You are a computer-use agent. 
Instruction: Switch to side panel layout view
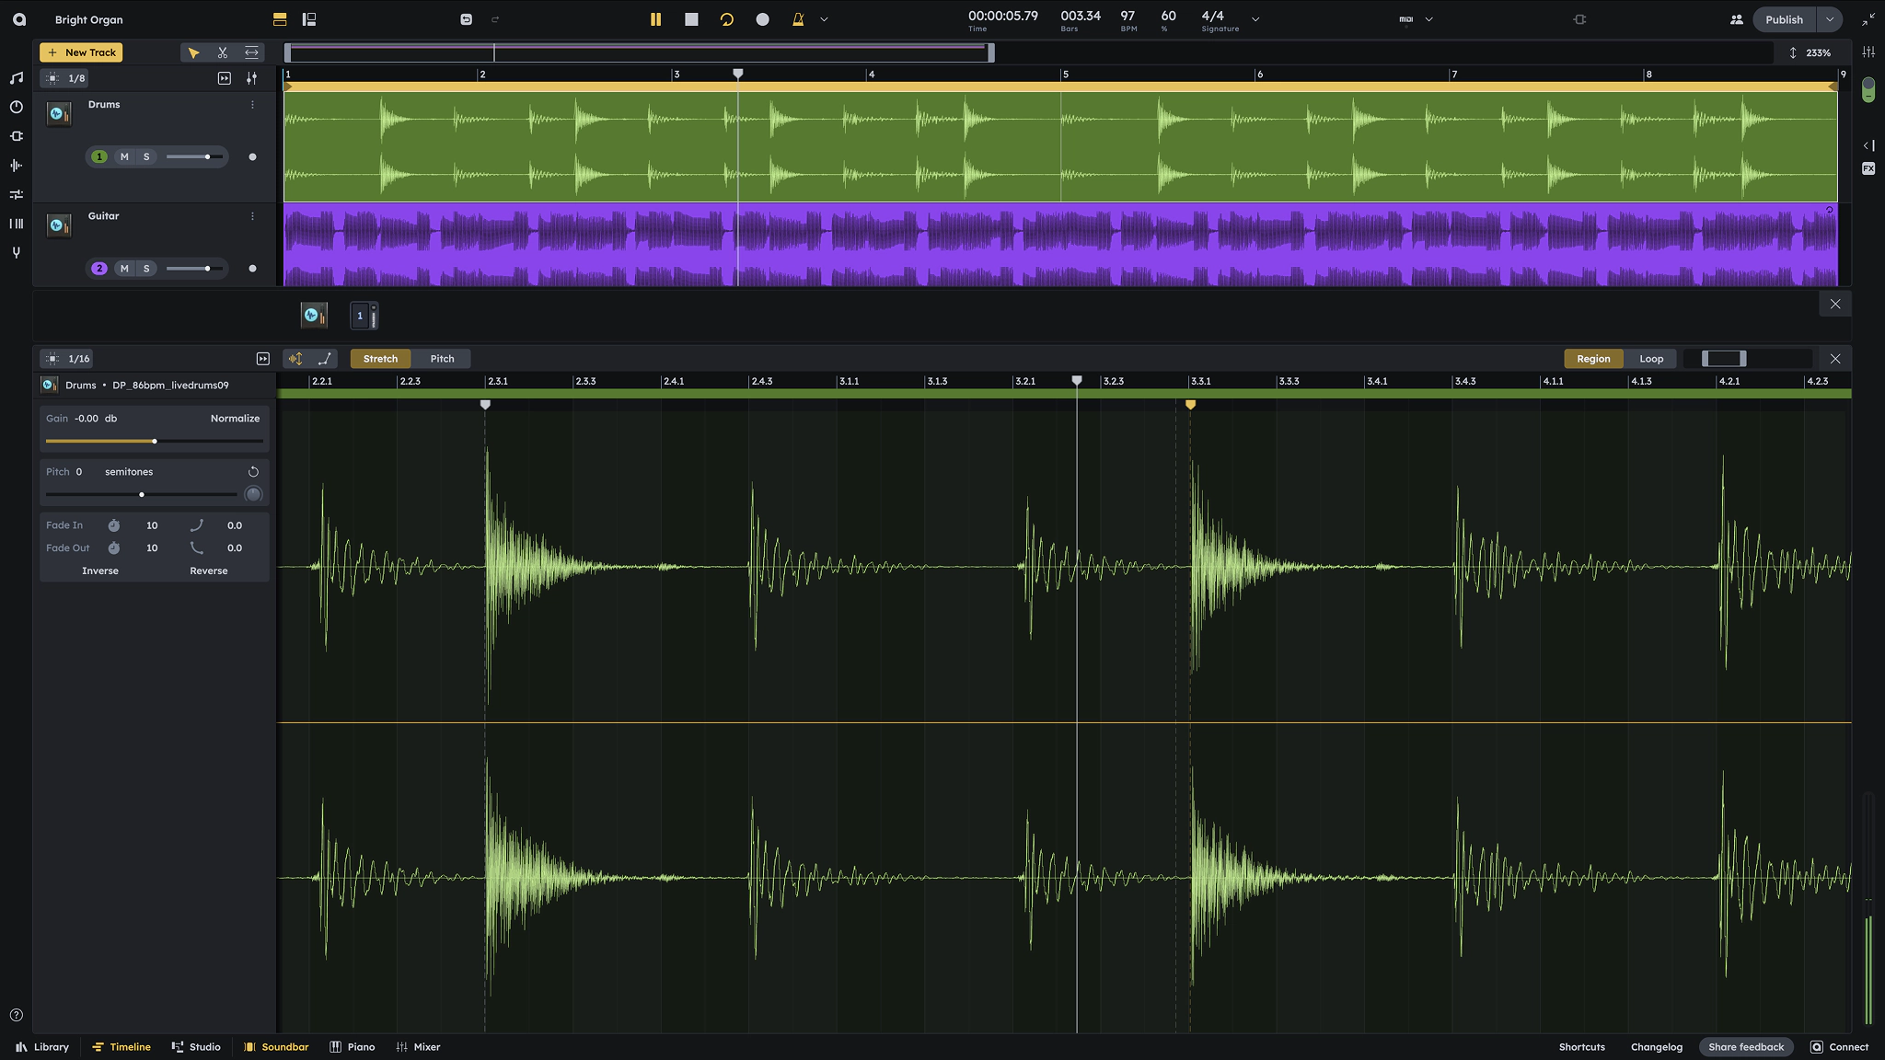point(309,19)
